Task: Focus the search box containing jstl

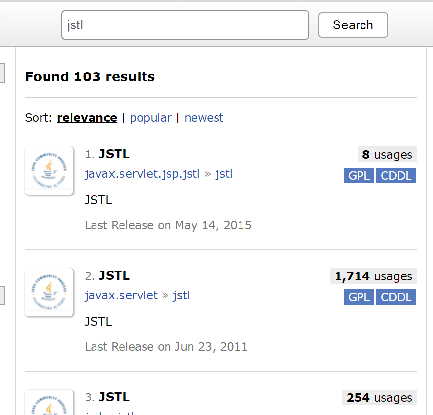Action: 185,25
